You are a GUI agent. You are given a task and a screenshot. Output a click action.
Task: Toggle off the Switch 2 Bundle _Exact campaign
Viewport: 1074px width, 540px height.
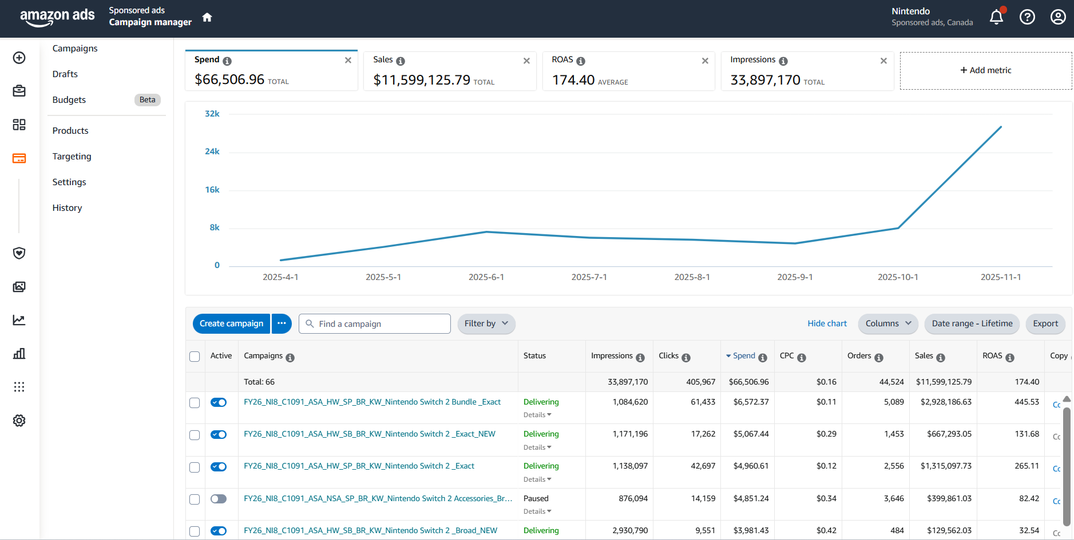(219, 402)
